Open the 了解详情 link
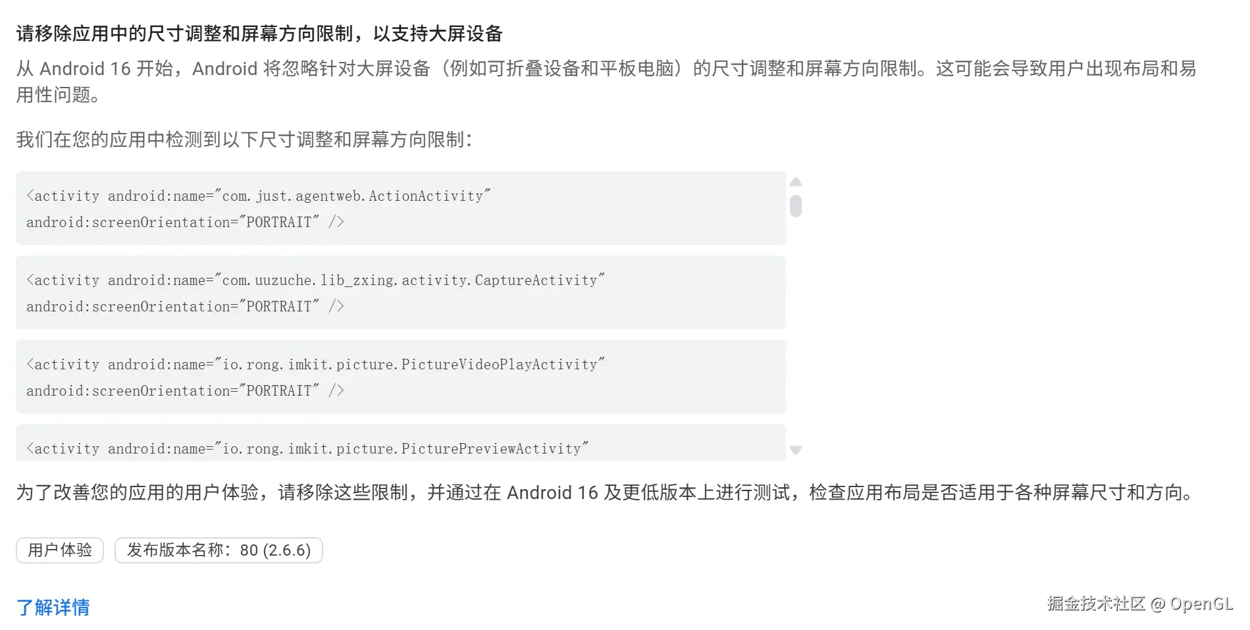The image size is (1250, 630). click(53, 607)
